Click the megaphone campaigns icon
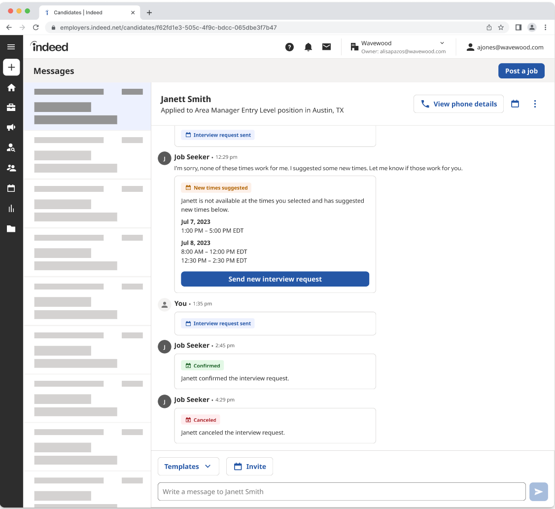The image size is (555, 509). point(11,127)
